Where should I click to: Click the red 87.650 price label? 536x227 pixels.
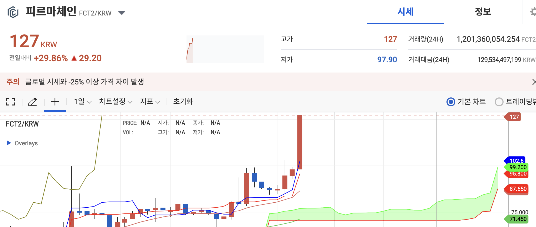517,189
